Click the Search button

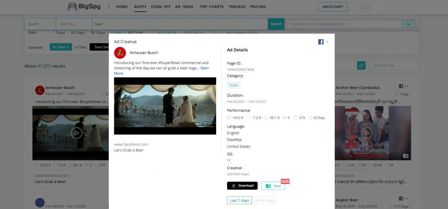[276, 24]
